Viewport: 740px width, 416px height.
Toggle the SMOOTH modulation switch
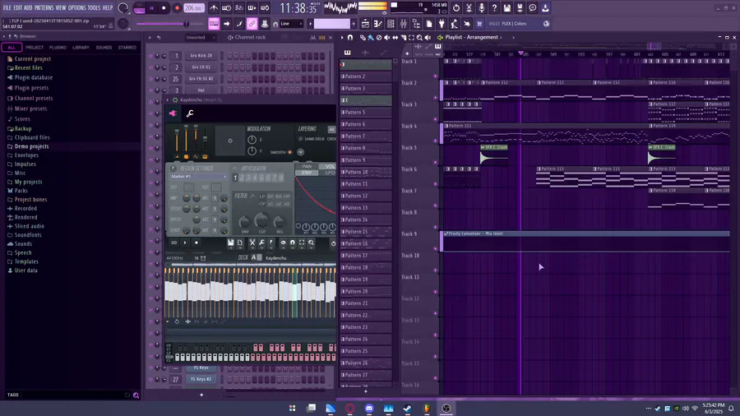(289, 152)
